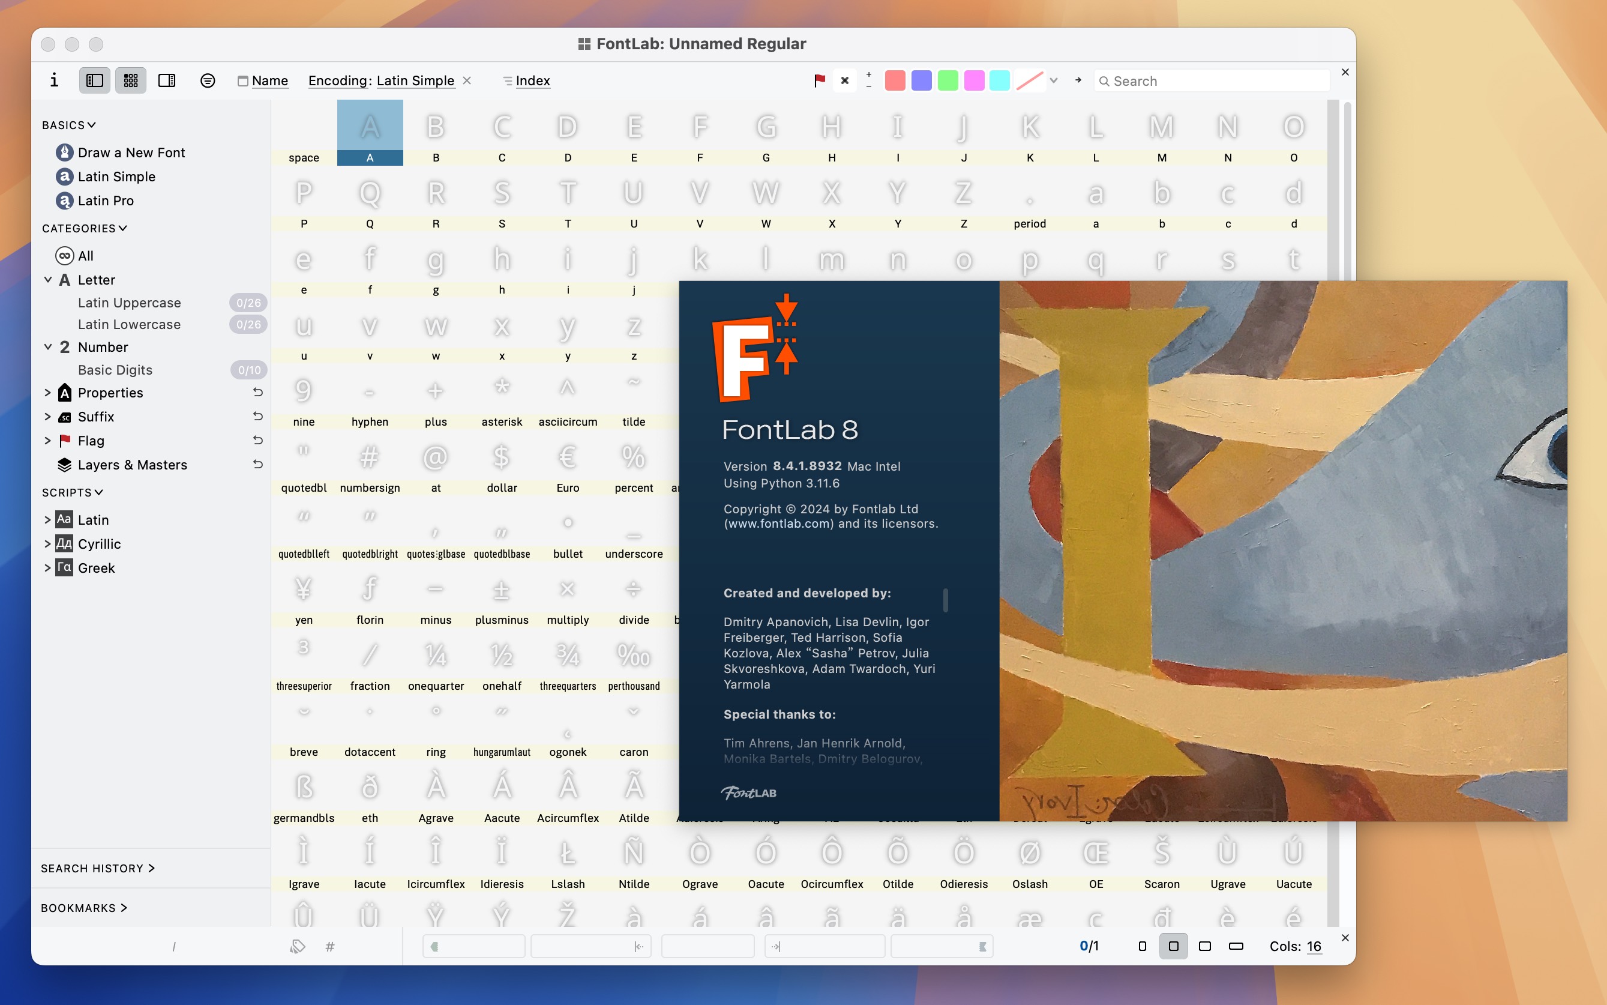Close the top toolbar with the x

1345,72
